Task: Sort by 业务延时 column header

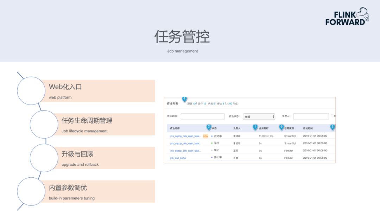Action: click(x=264, y=128)
